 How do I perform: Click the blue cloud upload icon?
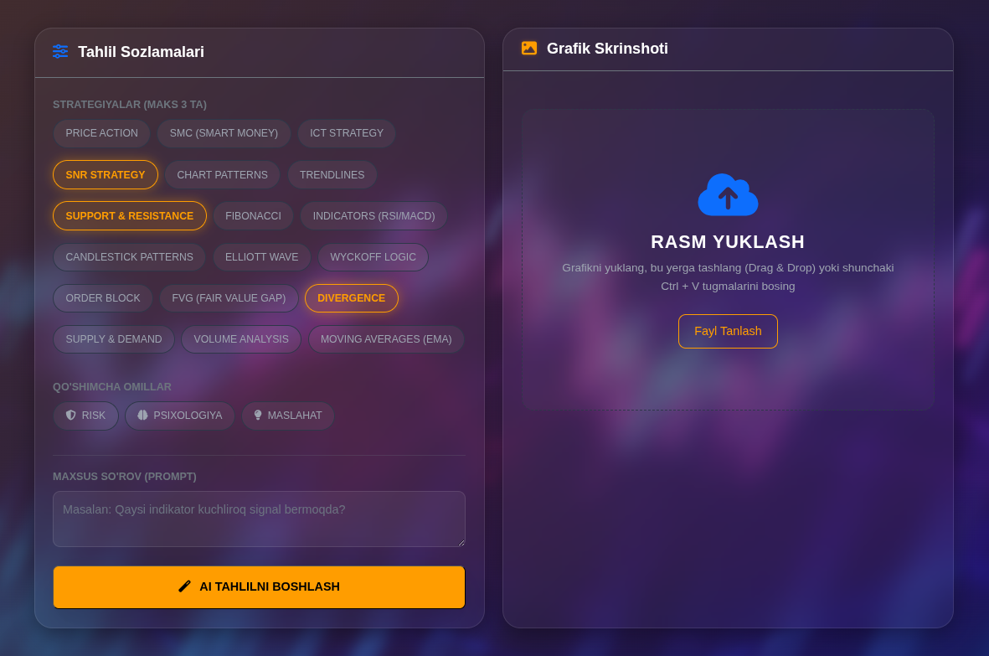[x=728, y=195]
